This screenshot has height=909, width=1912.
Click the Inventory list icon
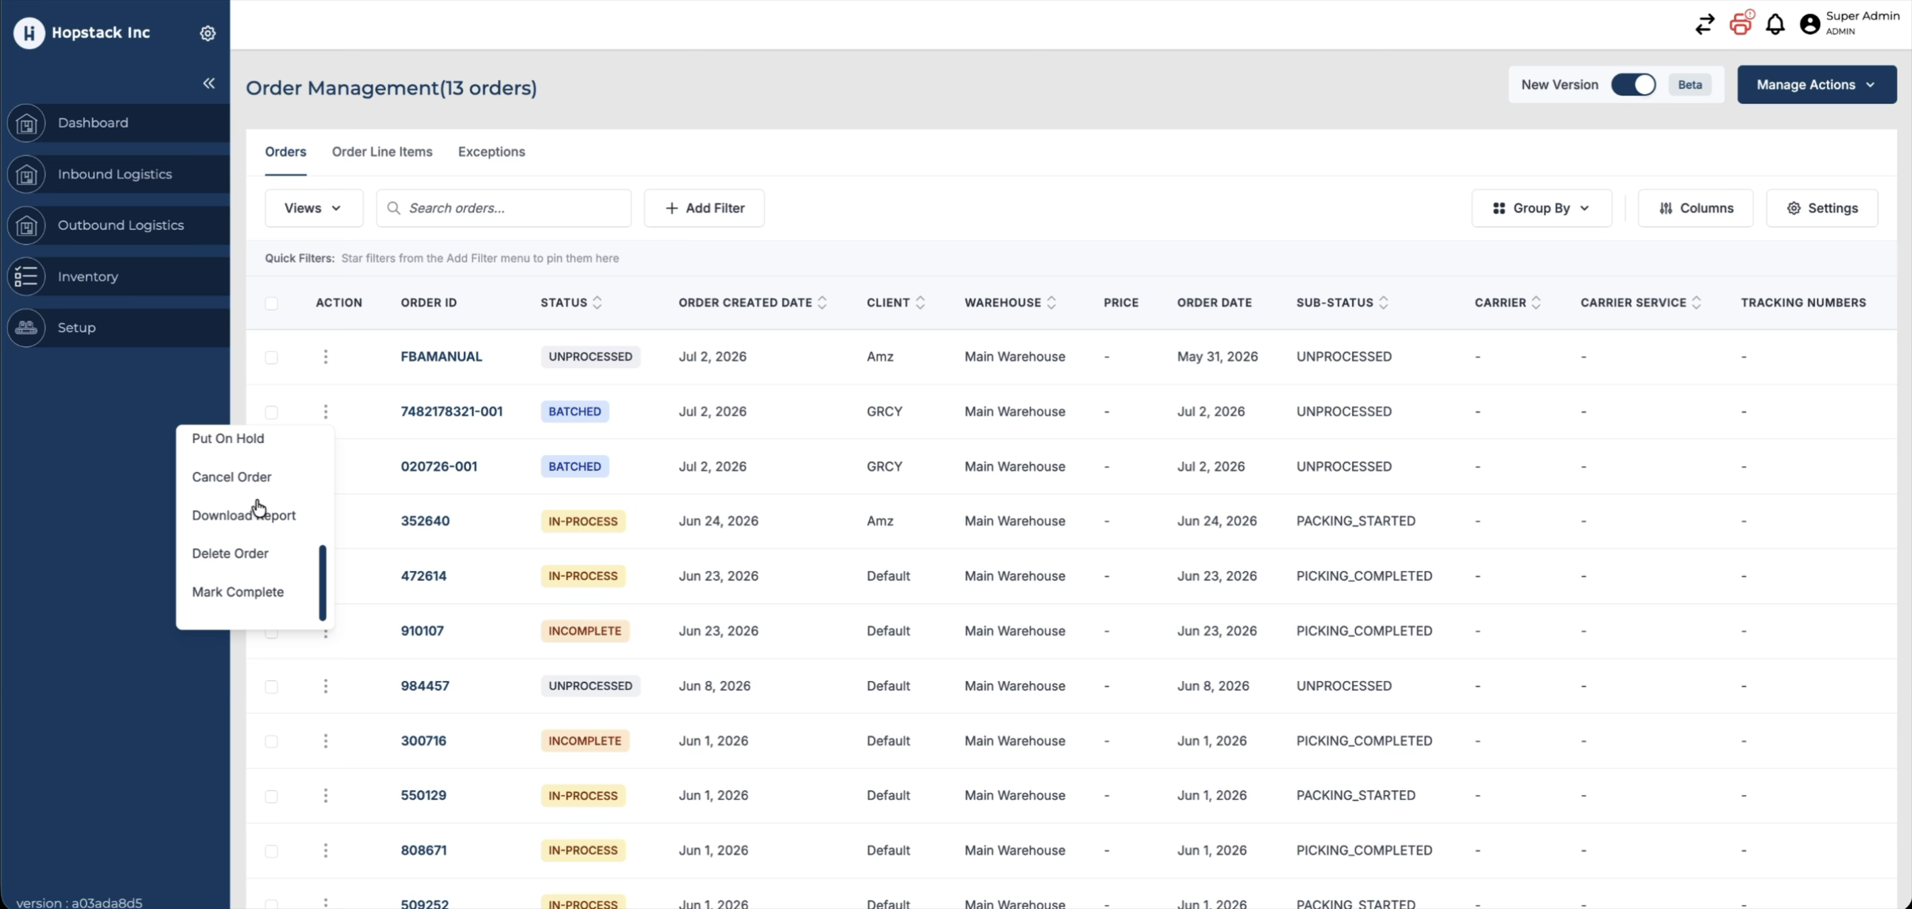coord(27,276)
